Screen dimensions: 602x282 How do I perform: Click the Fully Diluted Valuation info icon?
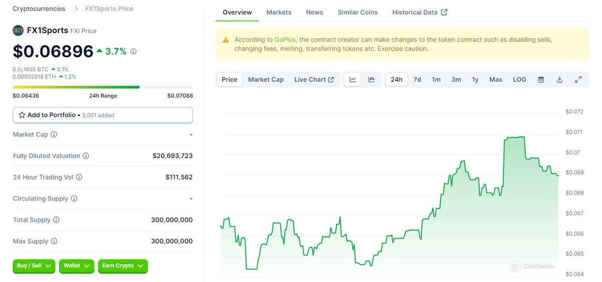point(86,156)
